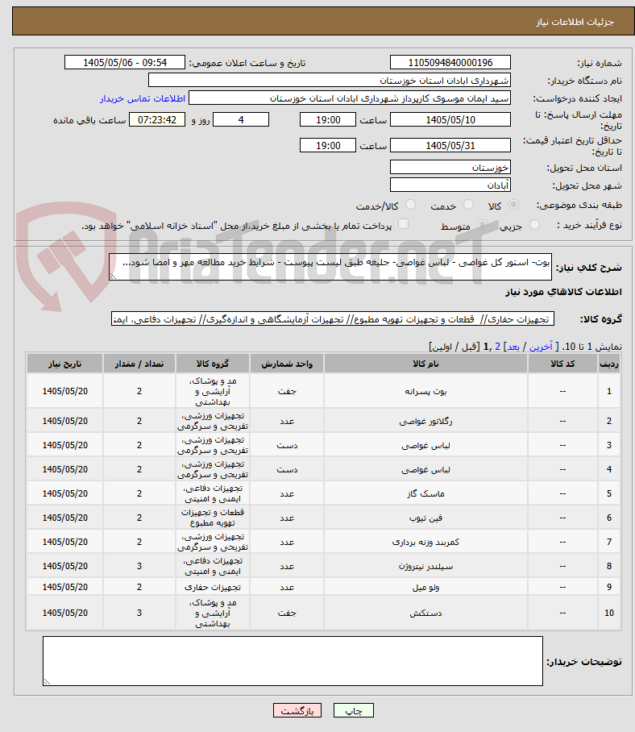The image size is (635, 732).
Task: Click the استان محل تحویل field
Action: tap(450, 167)
